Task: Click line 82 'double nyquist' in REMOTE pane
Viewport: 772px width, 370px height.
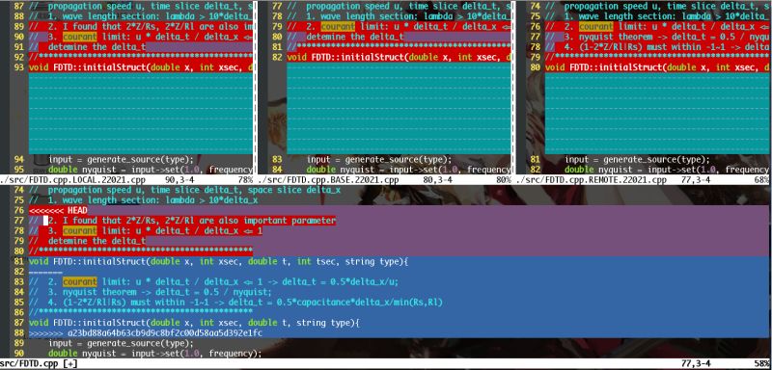Action: coord(667,170)
